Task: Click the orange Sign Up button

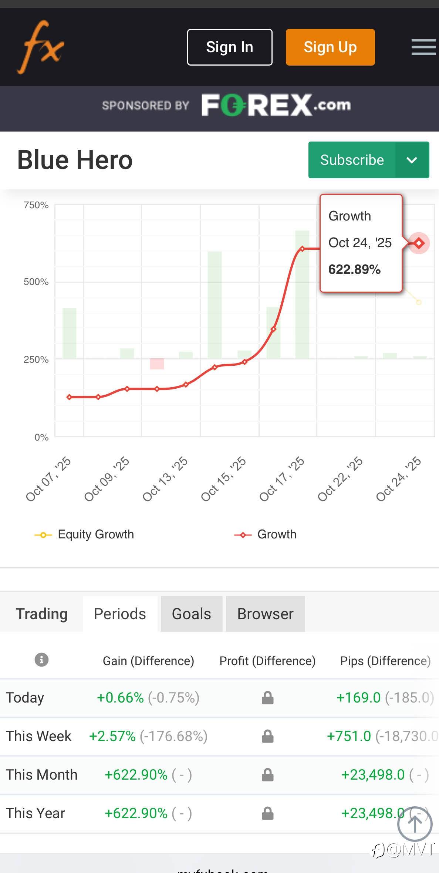Action: (x=330, y=47)
